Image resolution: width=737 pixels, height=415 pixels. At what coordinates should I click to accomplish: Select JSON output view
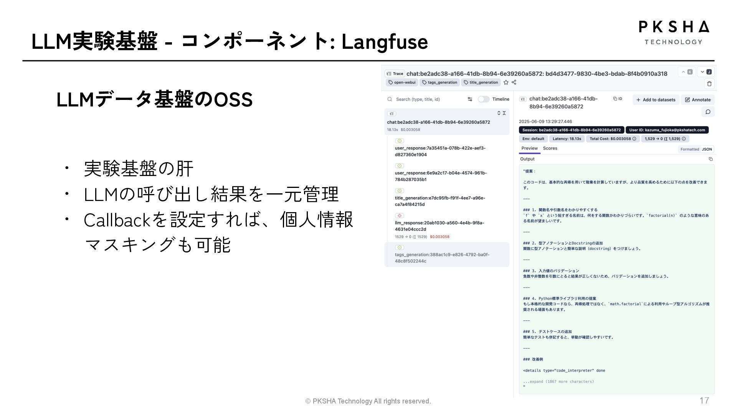click(707, 149)
